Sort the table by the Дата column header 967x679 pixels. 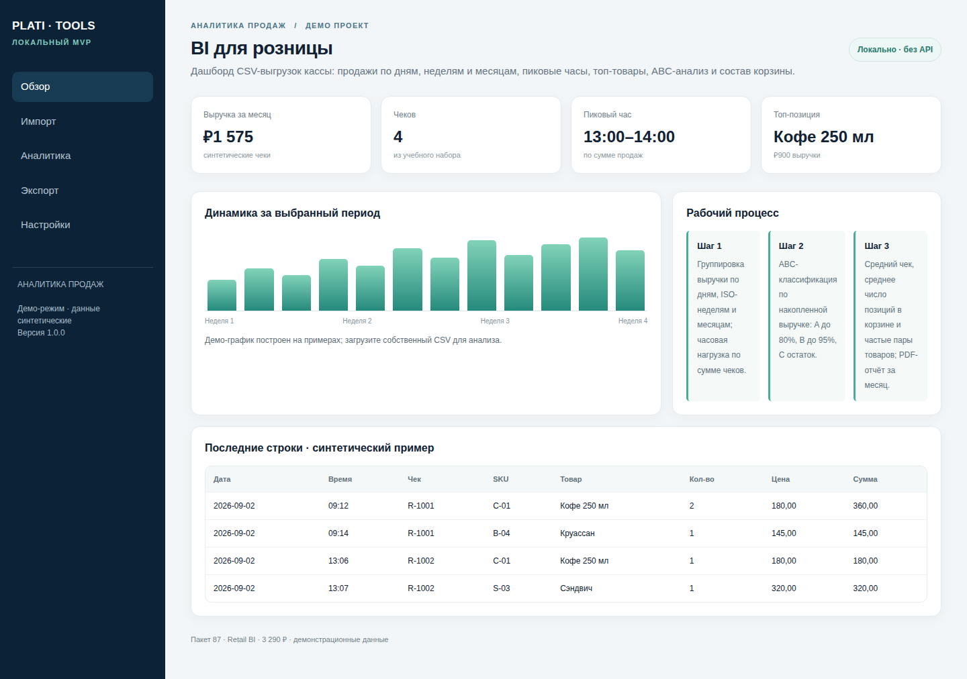click(x=222, y=479)
